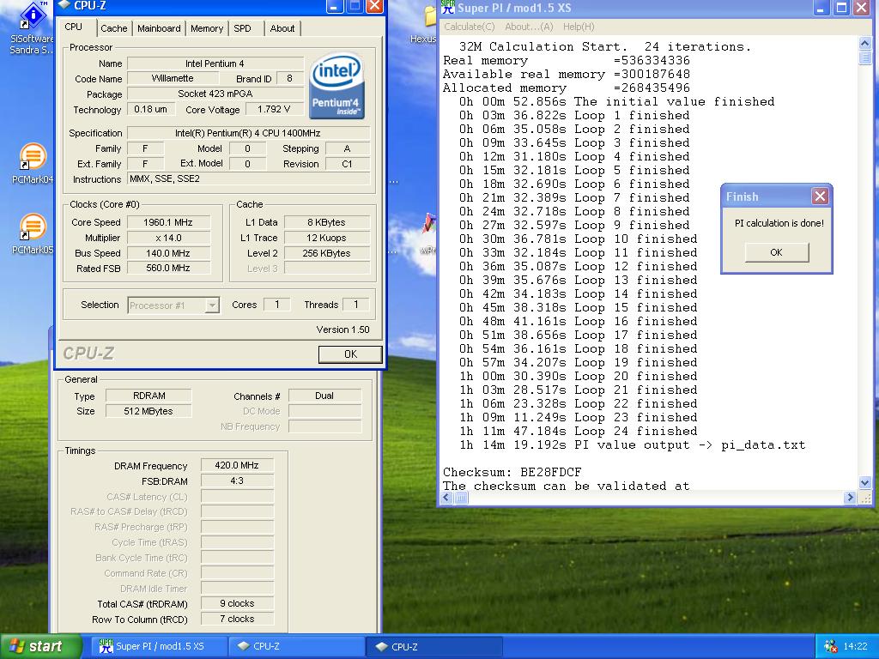Launch PCMark04 desktop shortcut icon
Screen dimensions: 879x659
[32, 156]
